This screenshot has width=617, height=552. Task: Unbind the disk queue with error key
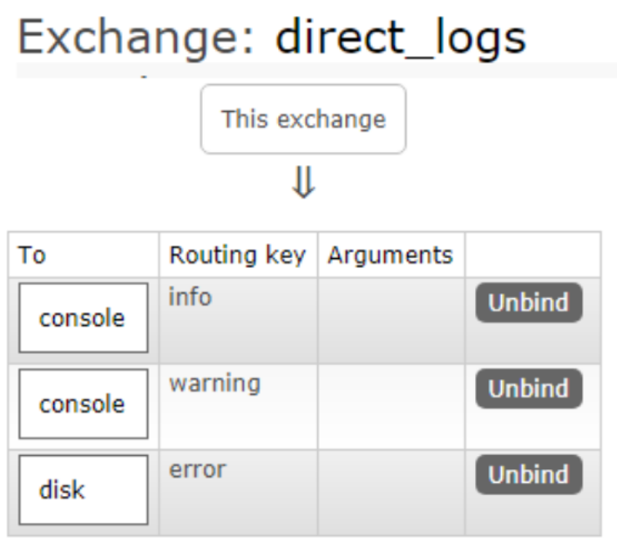528,474
